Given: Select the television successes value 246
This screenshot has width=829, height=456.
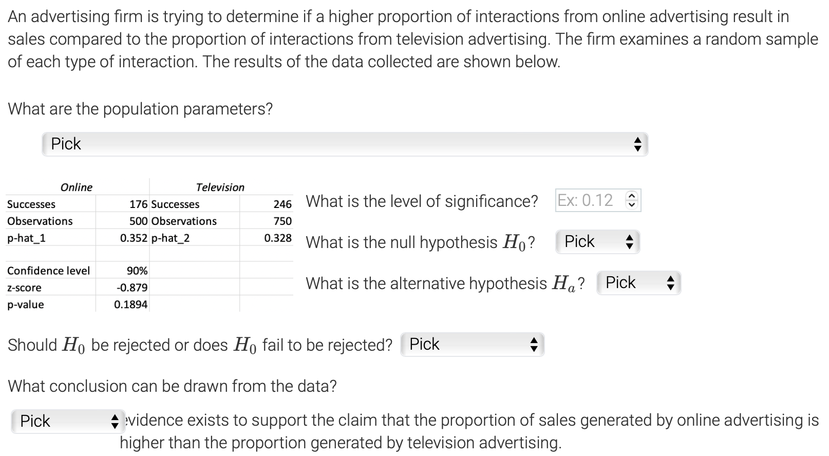Looking at the screenshot, I should (x=282, y=204).
